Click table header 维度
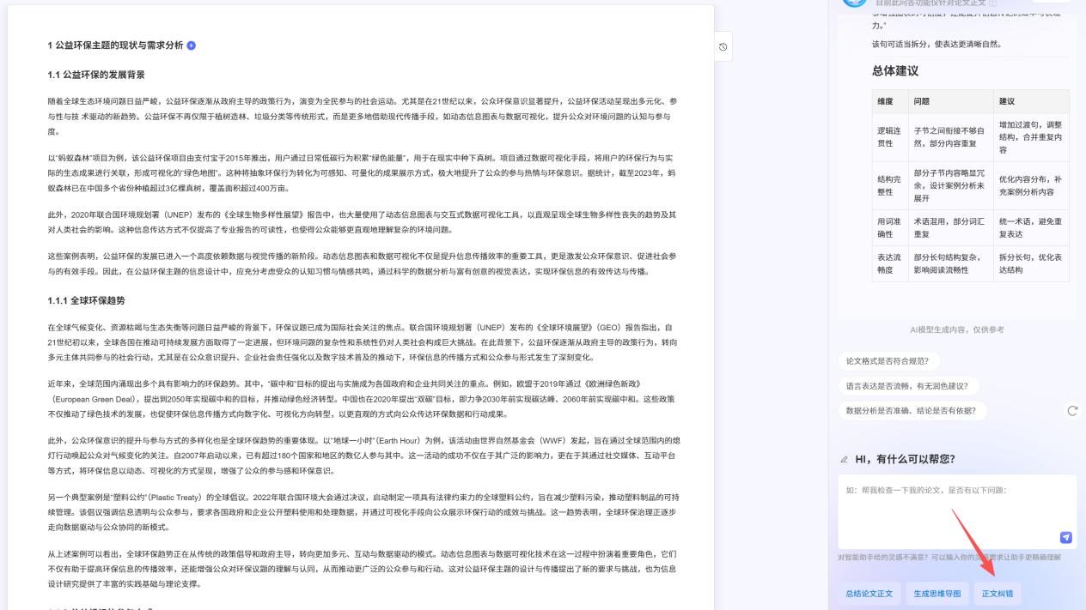 tap(890, 101)
